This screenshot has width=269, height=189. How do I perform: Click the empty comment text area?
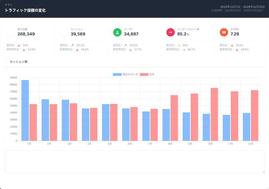click(134, 161)
